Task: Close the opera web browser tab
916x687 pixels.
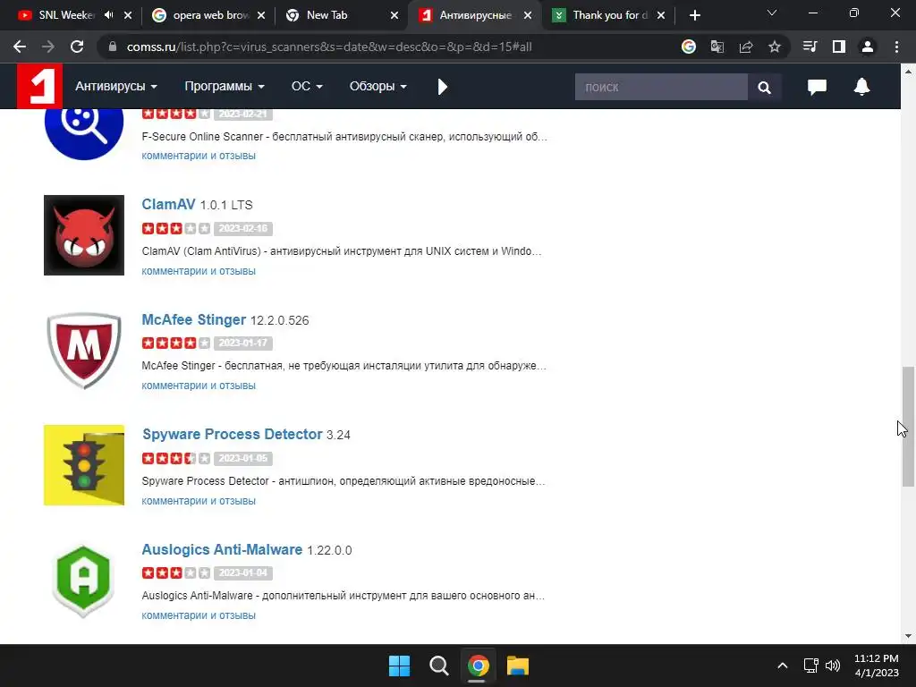Action: click(261, 15)
